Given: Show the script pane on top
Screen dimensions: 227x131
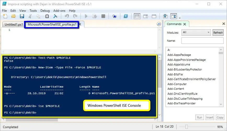Looking at the screenshot, I should click(137, 16).
